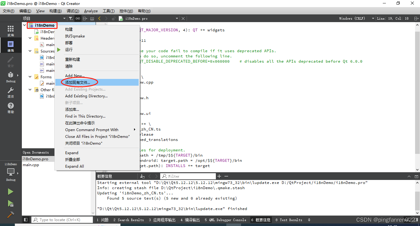
Task: Collapse the Sources folder
Action: (30, 51)
